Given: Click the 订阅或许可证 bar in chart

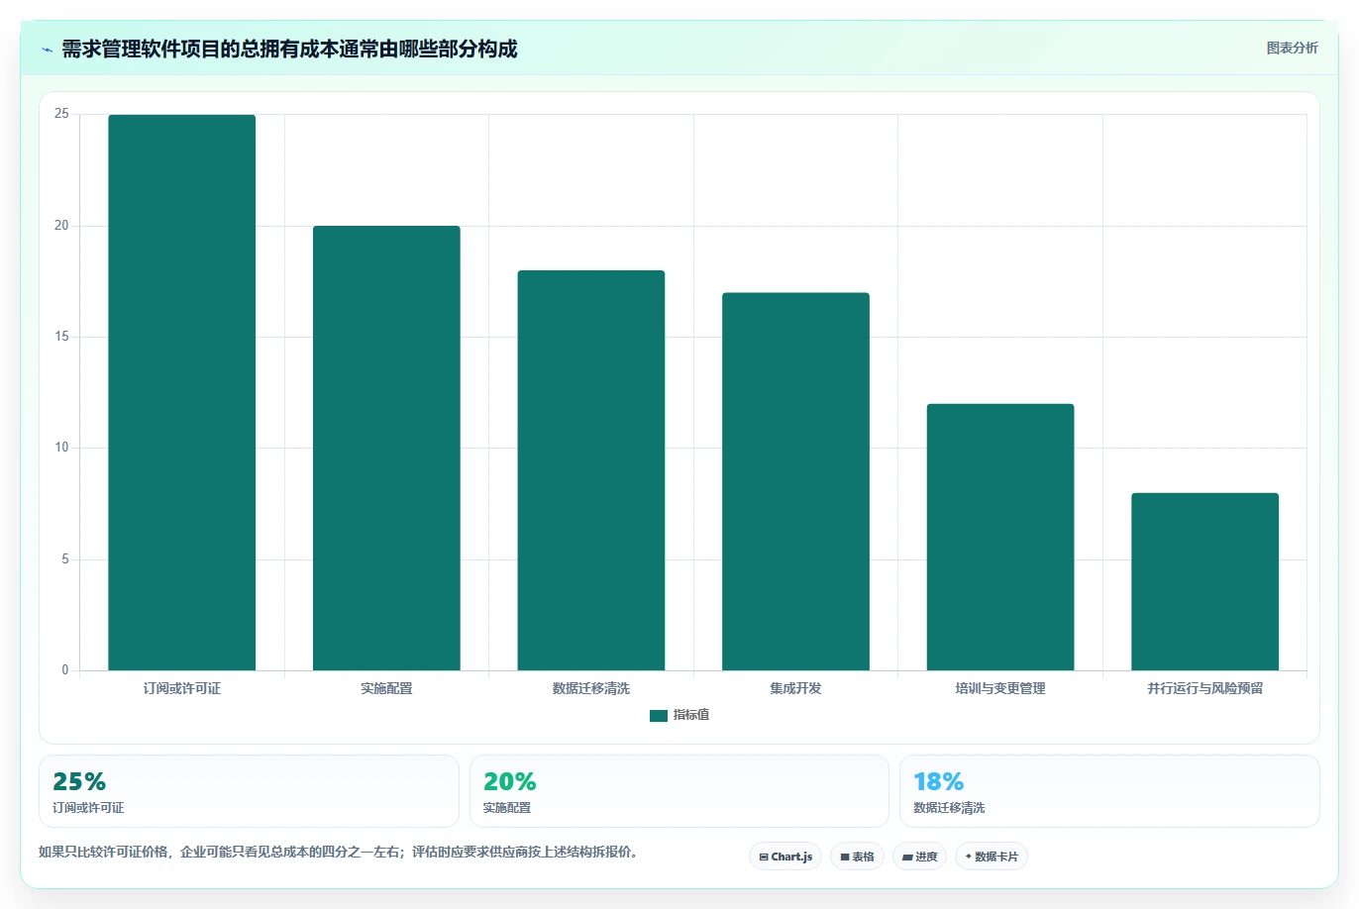Looking at the screenshot, I should coord(182,393).
